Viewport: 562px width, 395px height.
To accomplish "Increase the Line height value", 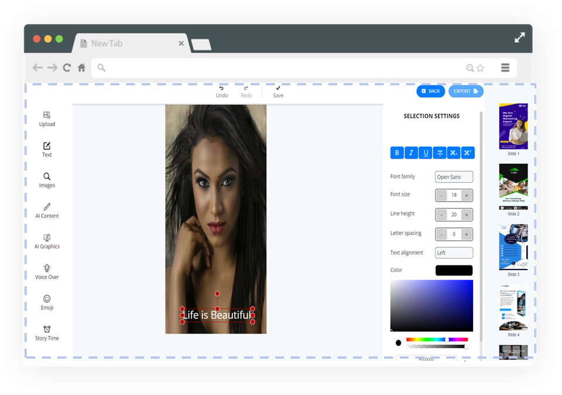I will [x=467, y=215].
